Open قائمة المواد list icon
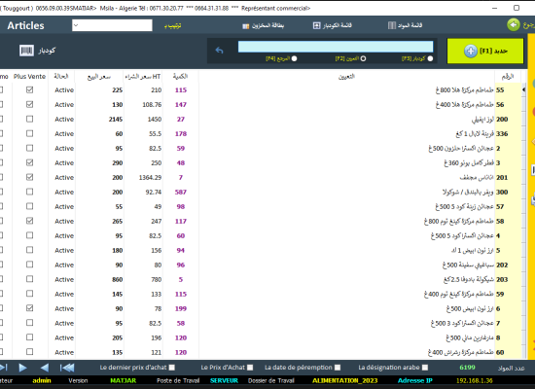The width and height of the screenshot is (535, 389). pos(392,25)
